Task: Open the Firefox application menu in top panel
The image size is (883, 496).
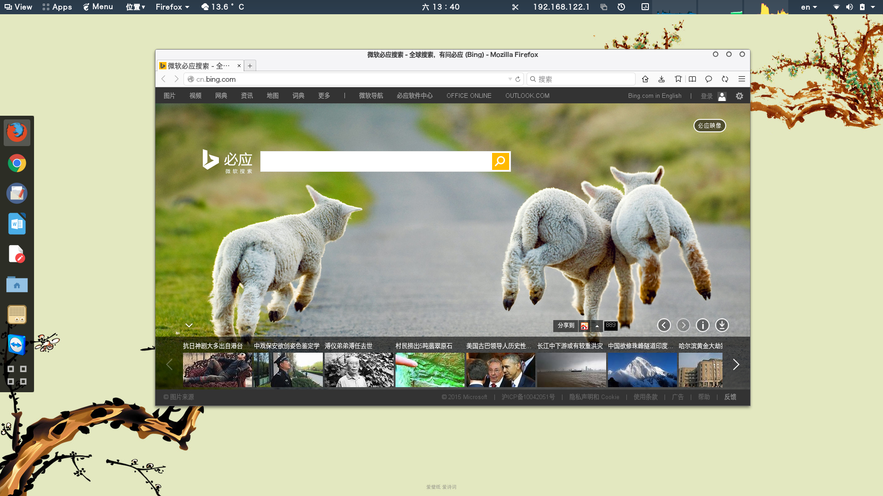Action: (x=172, y=7)
